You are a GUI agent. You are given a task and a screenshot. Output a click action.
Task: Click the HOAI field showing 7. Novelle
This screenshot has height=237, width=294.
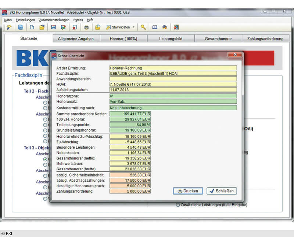[173, 84]
